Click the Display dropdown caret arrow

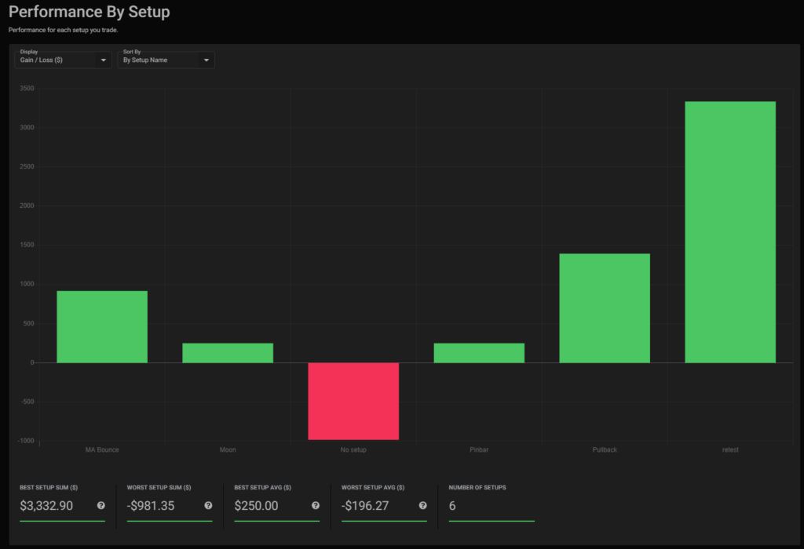[x=103, y=60]
